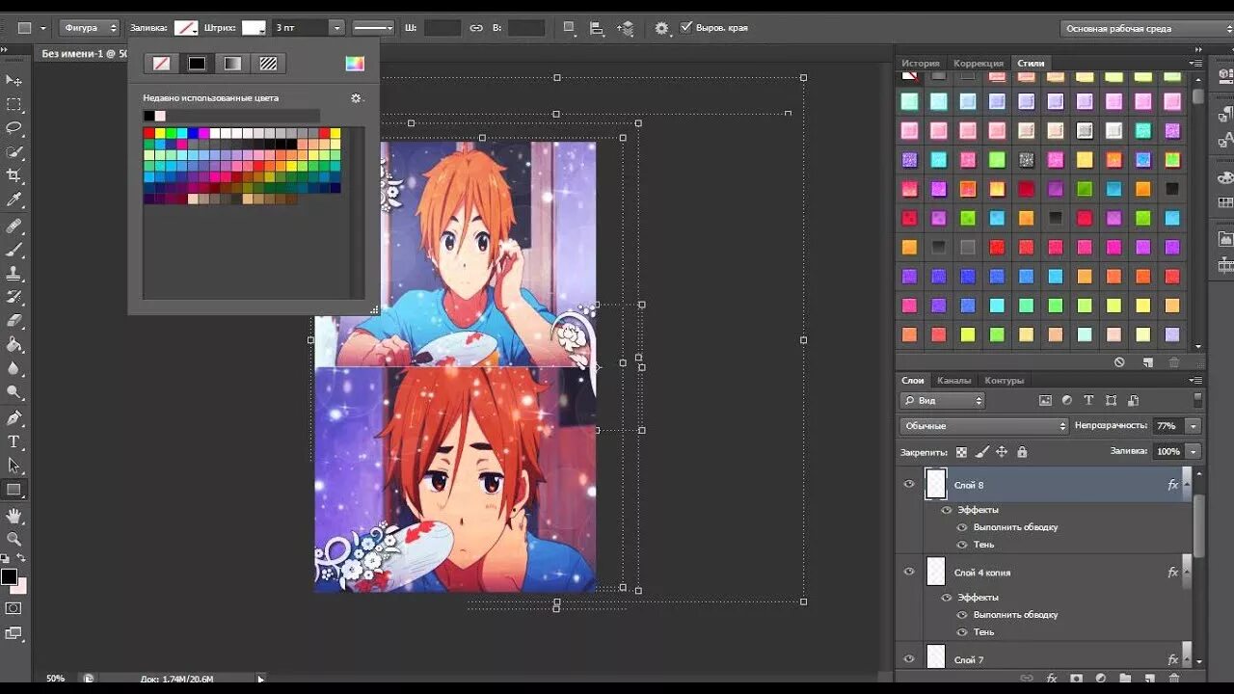The height and width of the screenshot is (694, 1234).
Task: Lock all padlock icon
Action: tap(1022, 451)
